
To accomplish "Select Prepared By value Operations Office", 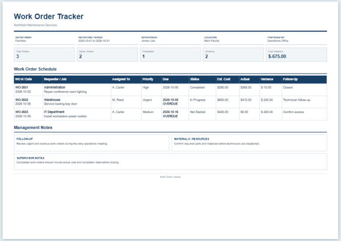I will click(x=278, y=41).
